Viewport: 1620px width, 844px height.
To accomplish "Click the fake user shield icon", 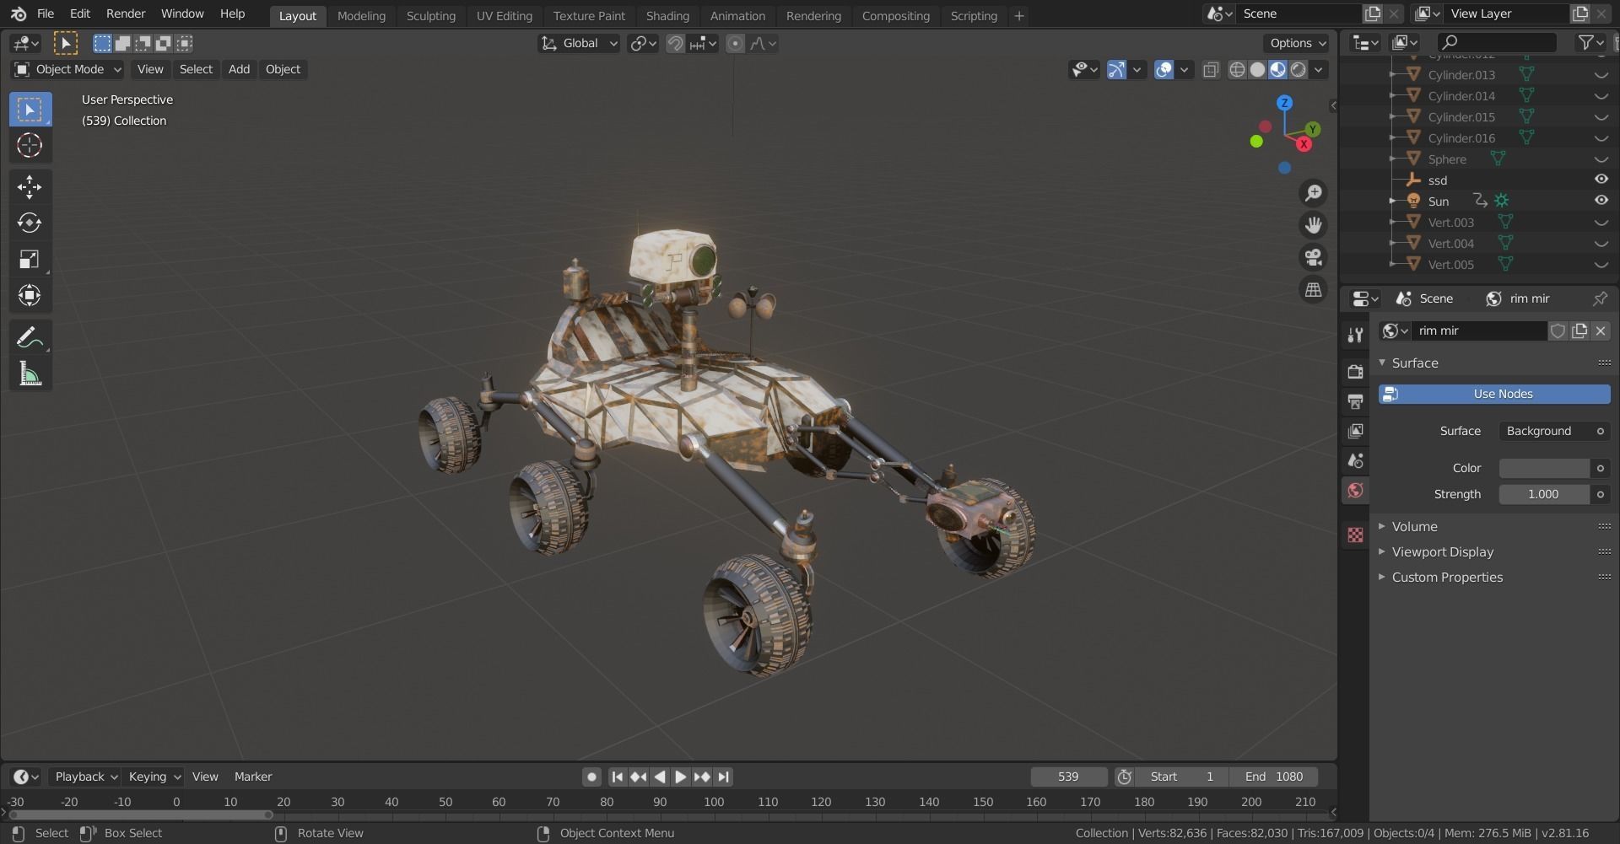I will [x=1558, y=331].
